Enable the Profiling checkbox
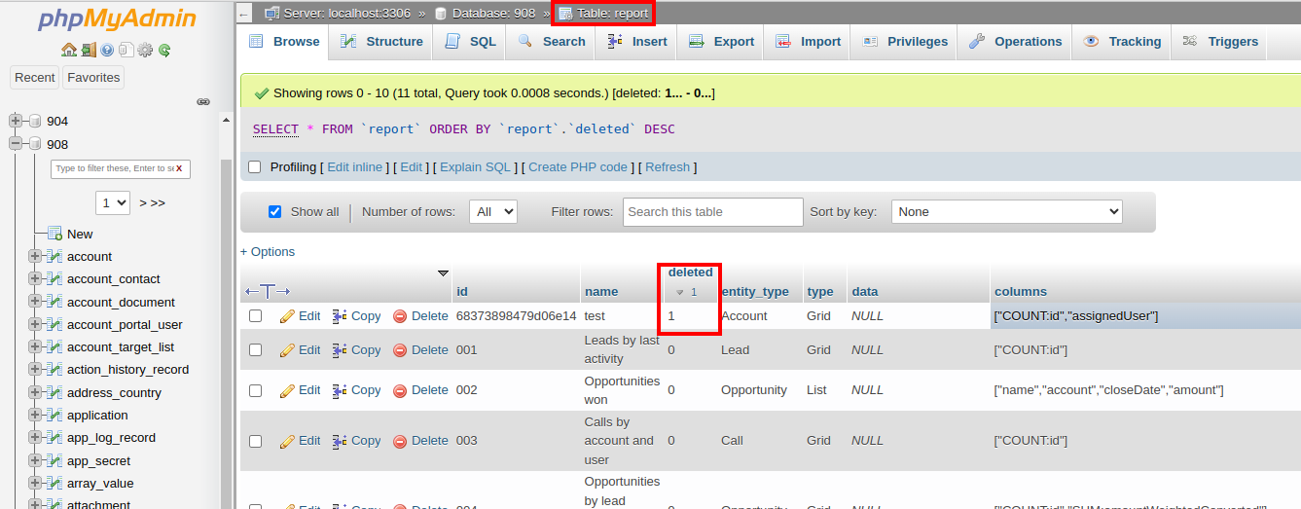The image size is (1301, 509). click(255, 167)
